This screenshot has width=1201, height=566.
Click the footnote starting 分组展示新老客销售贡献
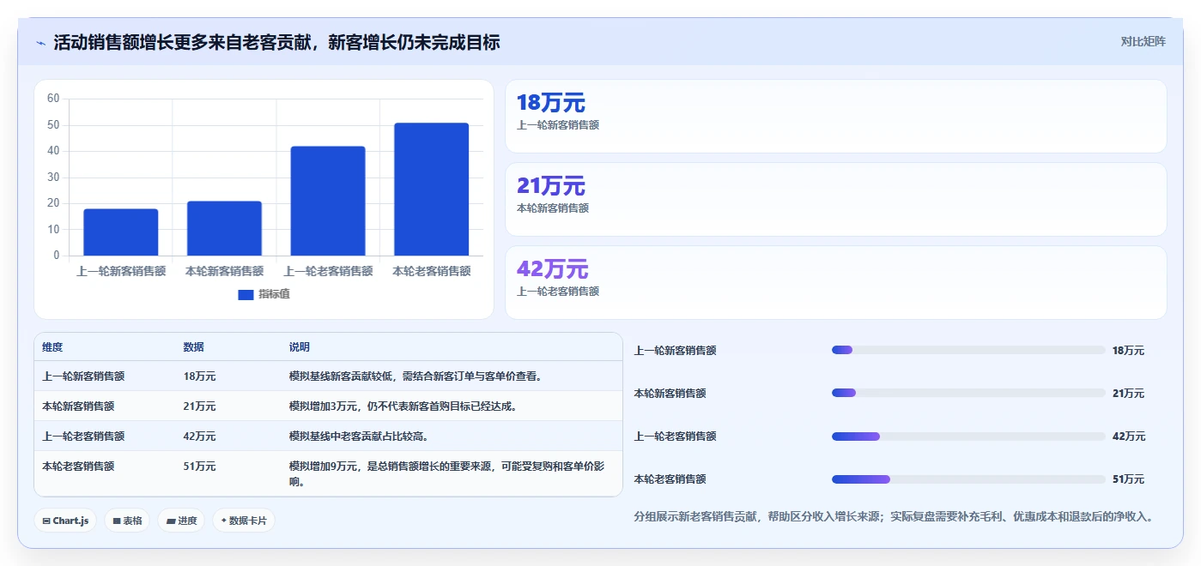pyautogui.click(x=893, y=516)
